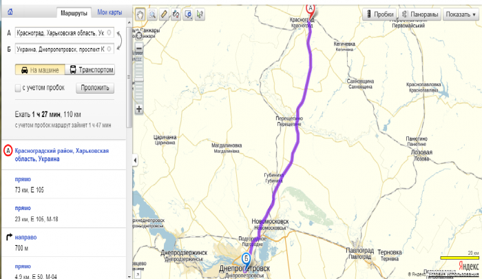This screenshot has width=482, height=279.
Task: Click the zoom level slider track
Action: coord(139,76)
